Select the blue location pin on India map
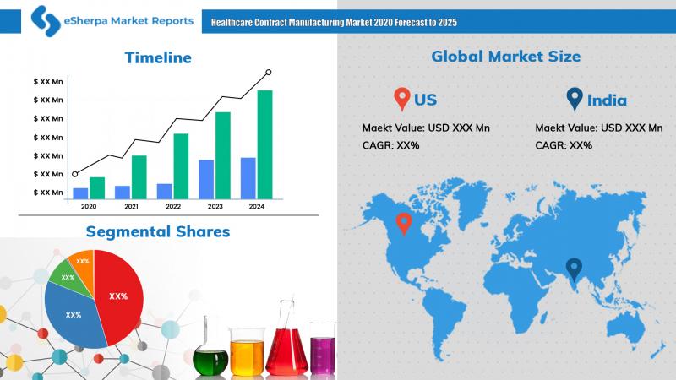 tap(574, 269)
